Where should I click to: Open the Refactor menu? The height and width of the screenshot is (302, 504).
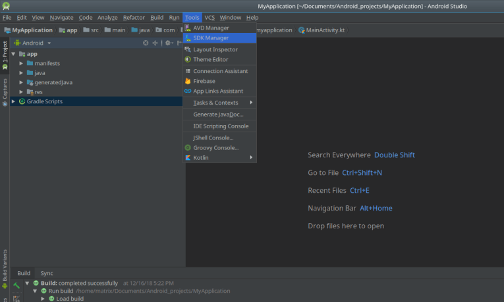click(x=134, y=17)
